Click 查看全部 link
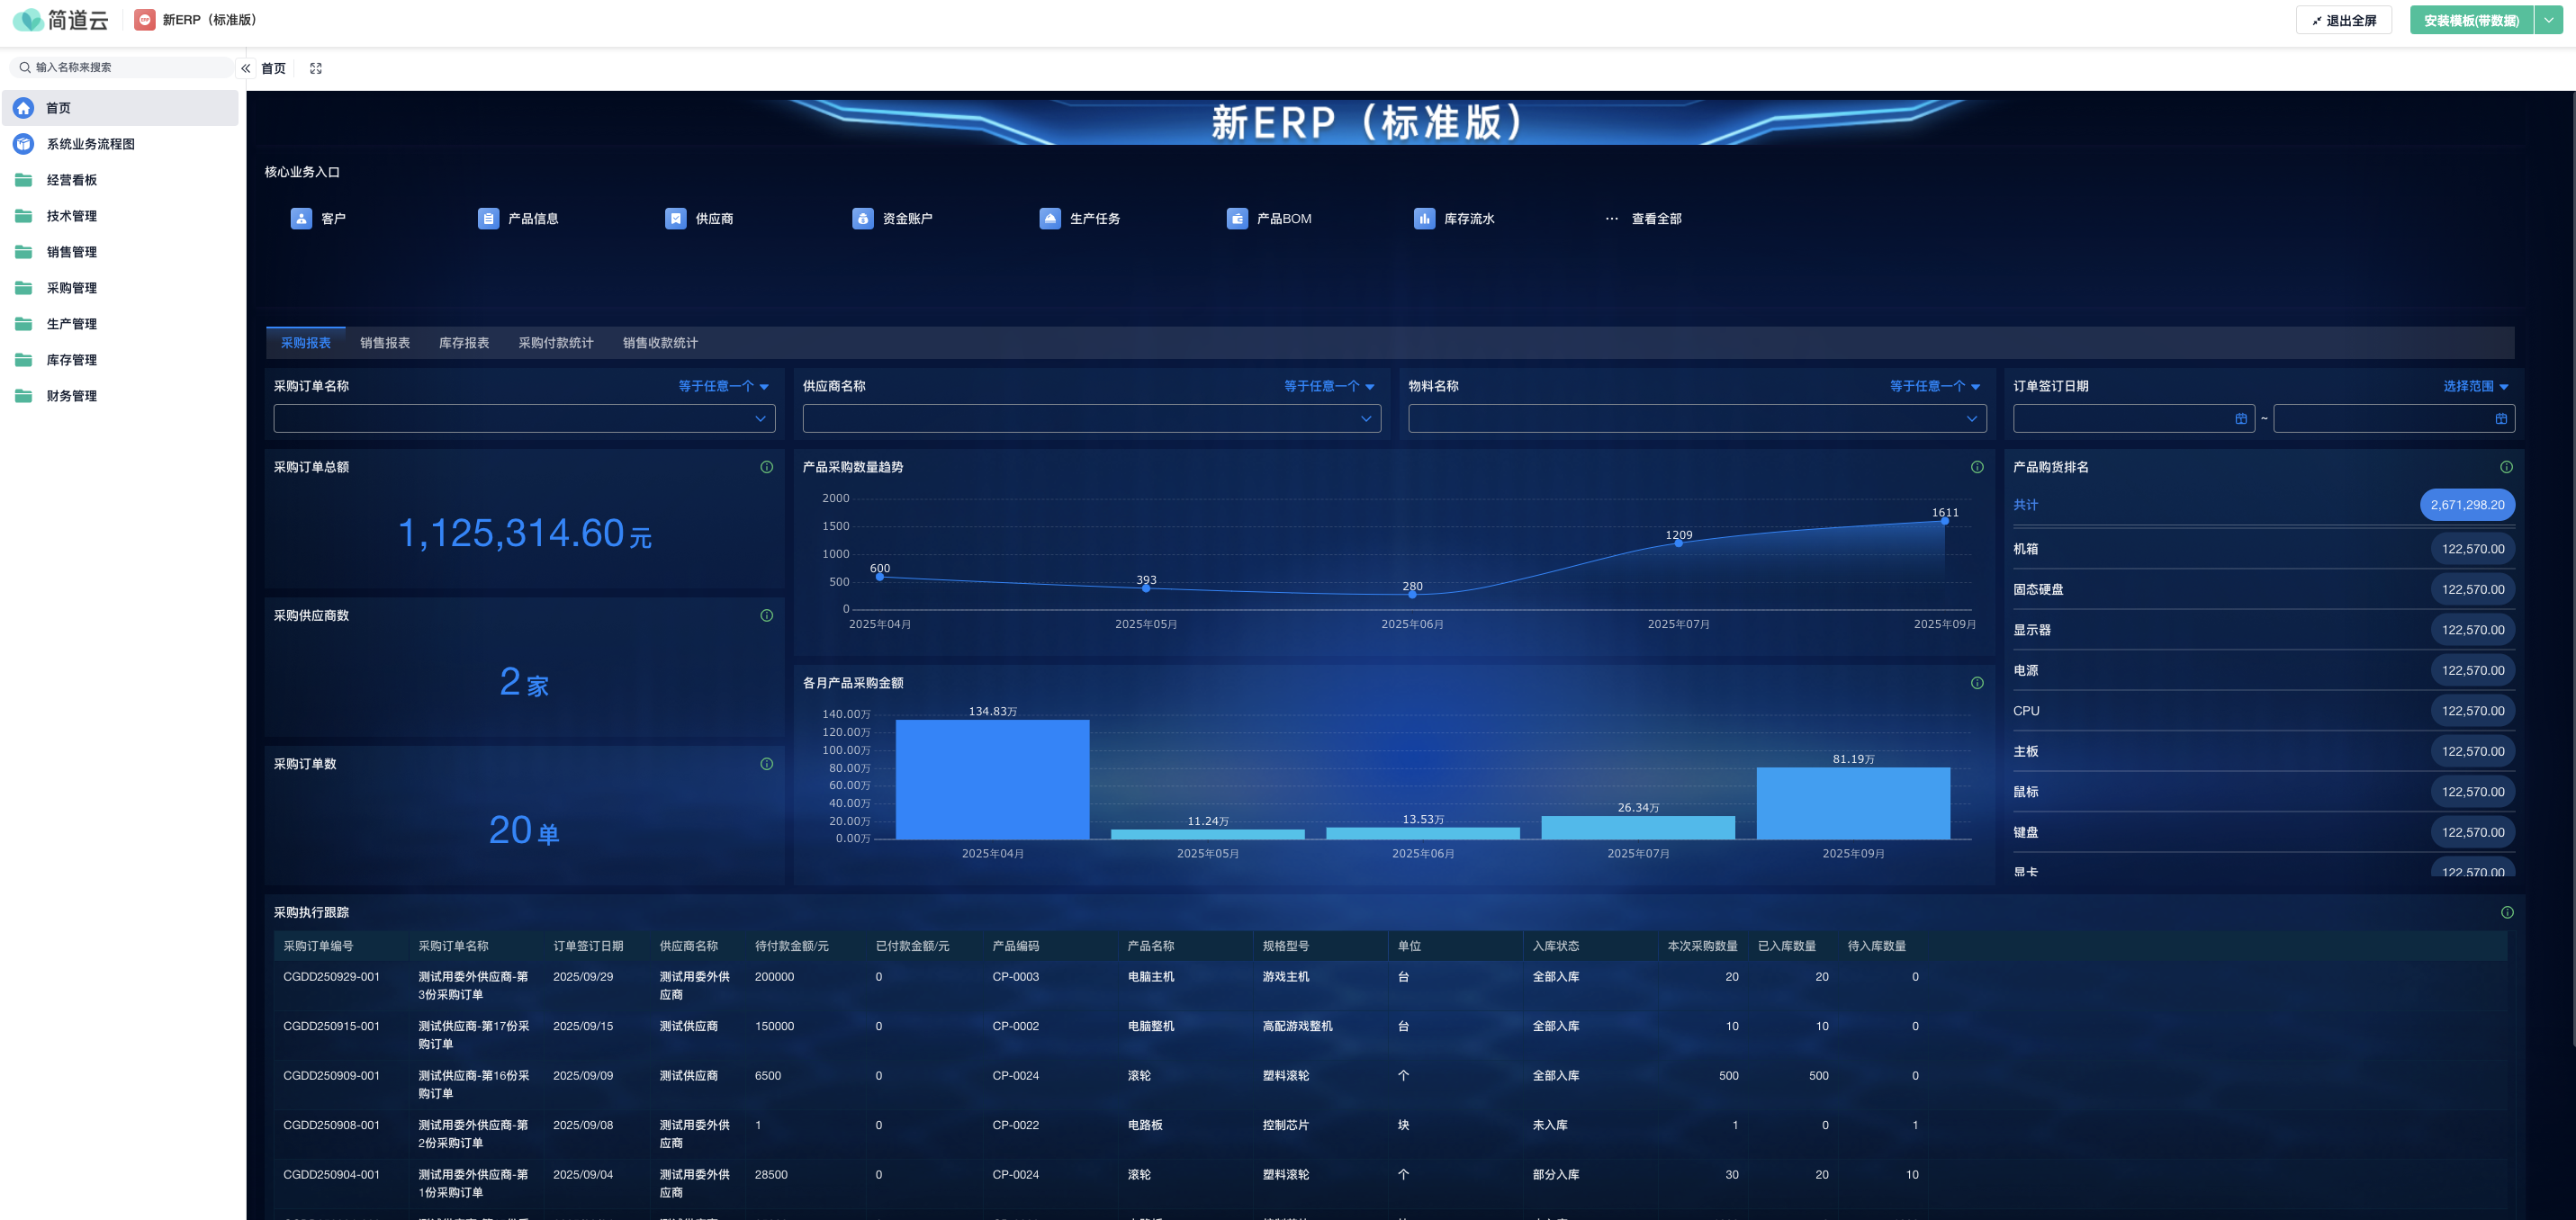 click(1655, 218)
